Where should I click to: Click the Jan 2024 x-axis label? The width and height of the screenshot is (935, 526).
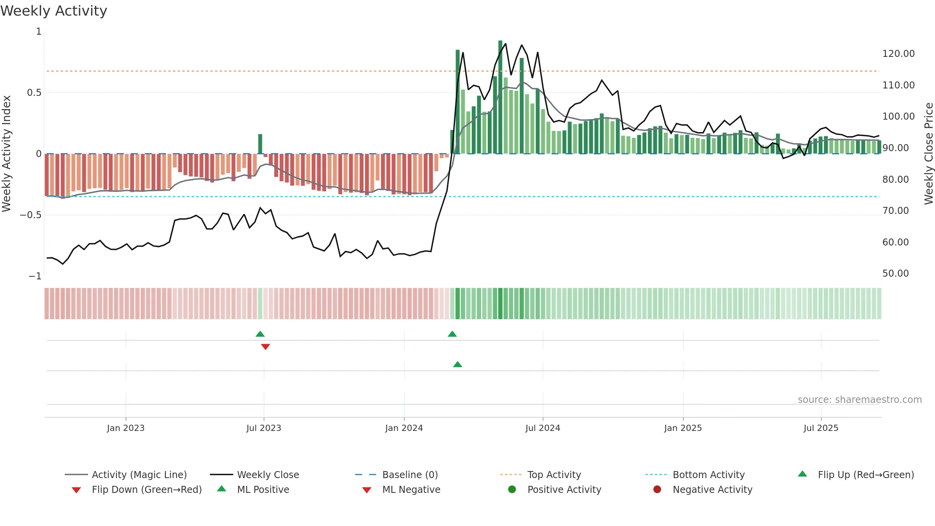(404, 428)
